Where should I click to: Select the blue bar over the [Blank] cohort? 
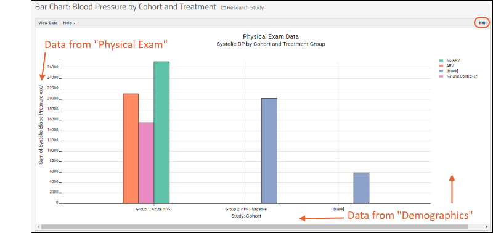click(362, 188)
